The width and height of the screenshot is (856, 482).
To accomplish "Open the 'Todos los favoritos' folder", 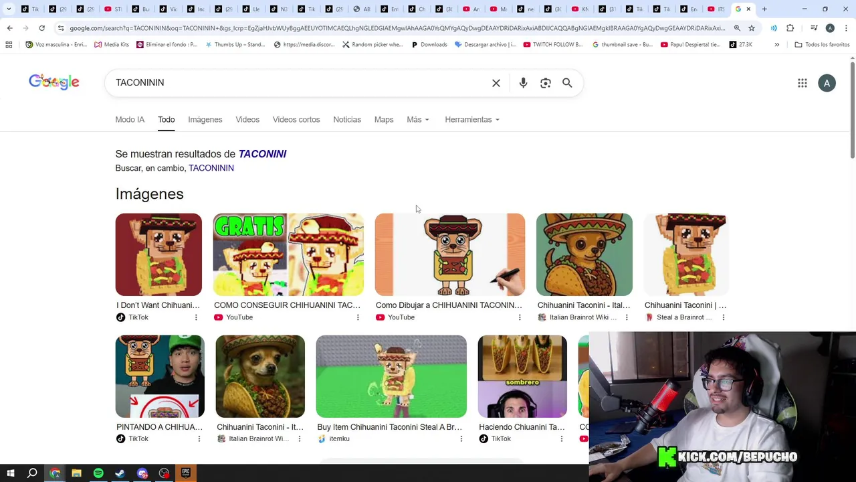I will 822,44.
